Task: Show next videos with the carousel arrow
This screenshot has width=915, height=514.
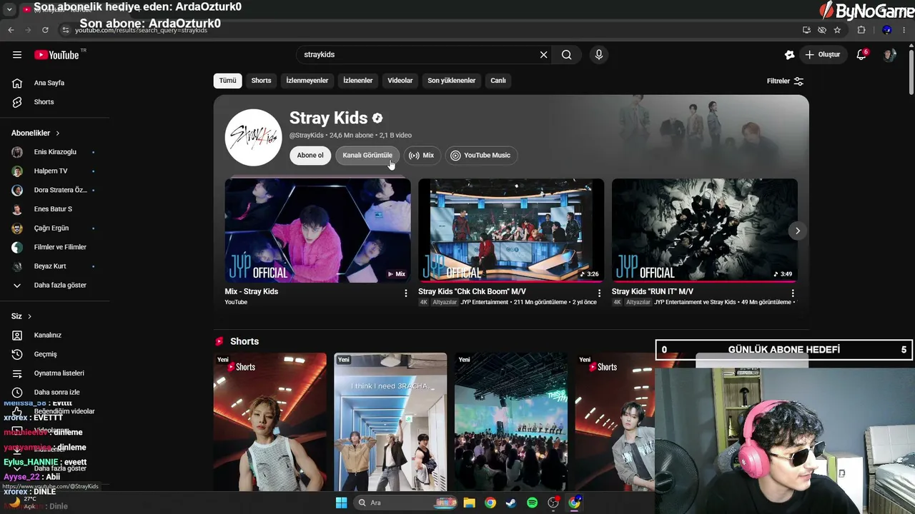Action: [798, 231]
